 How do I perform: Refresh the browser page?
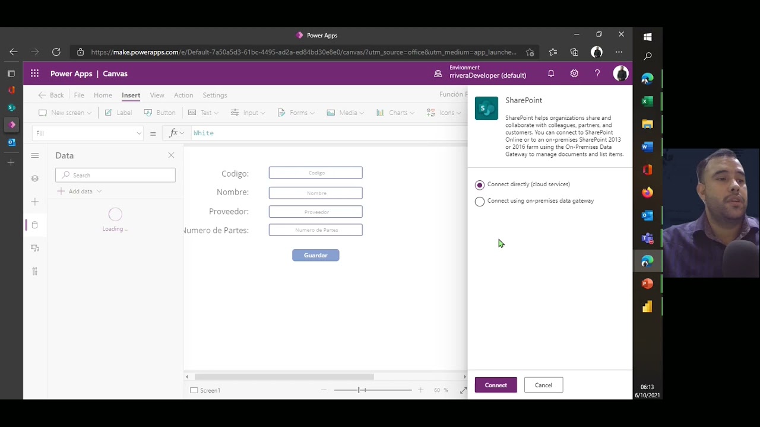(x=56, y=52)
